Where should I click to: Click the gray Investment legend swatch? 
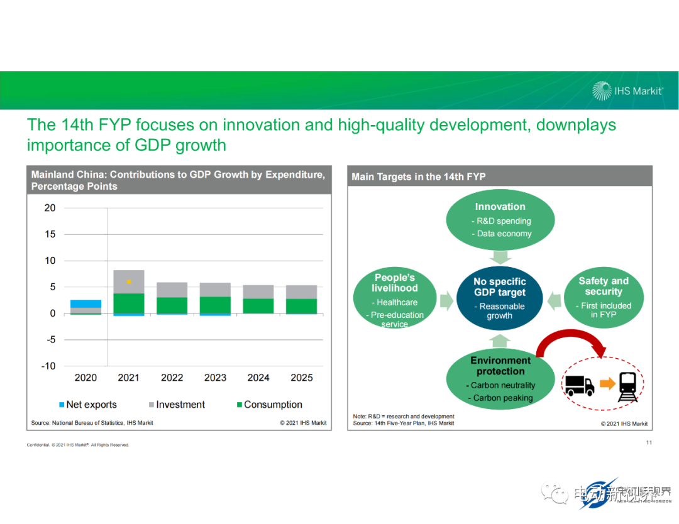click(x=152, y=405)
